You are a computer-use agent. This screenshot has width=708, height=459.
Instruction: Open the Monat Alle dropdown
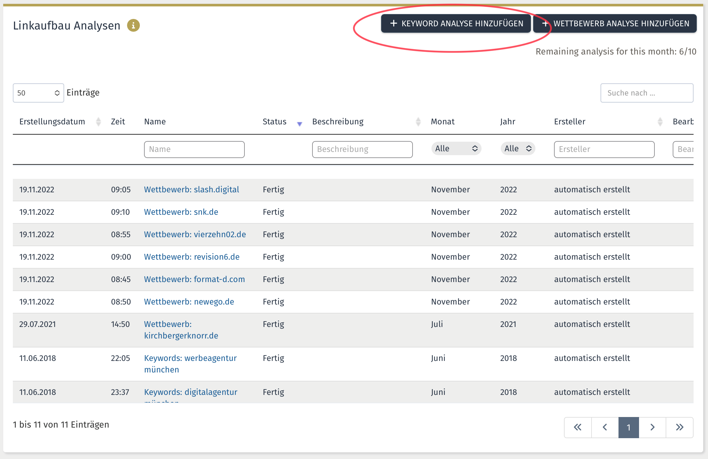point(456,148)
